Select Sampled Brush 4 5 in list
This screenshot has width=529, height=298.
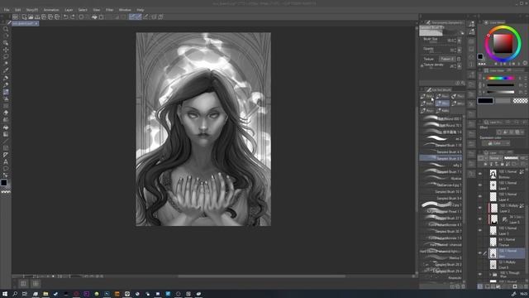(441, 151)
